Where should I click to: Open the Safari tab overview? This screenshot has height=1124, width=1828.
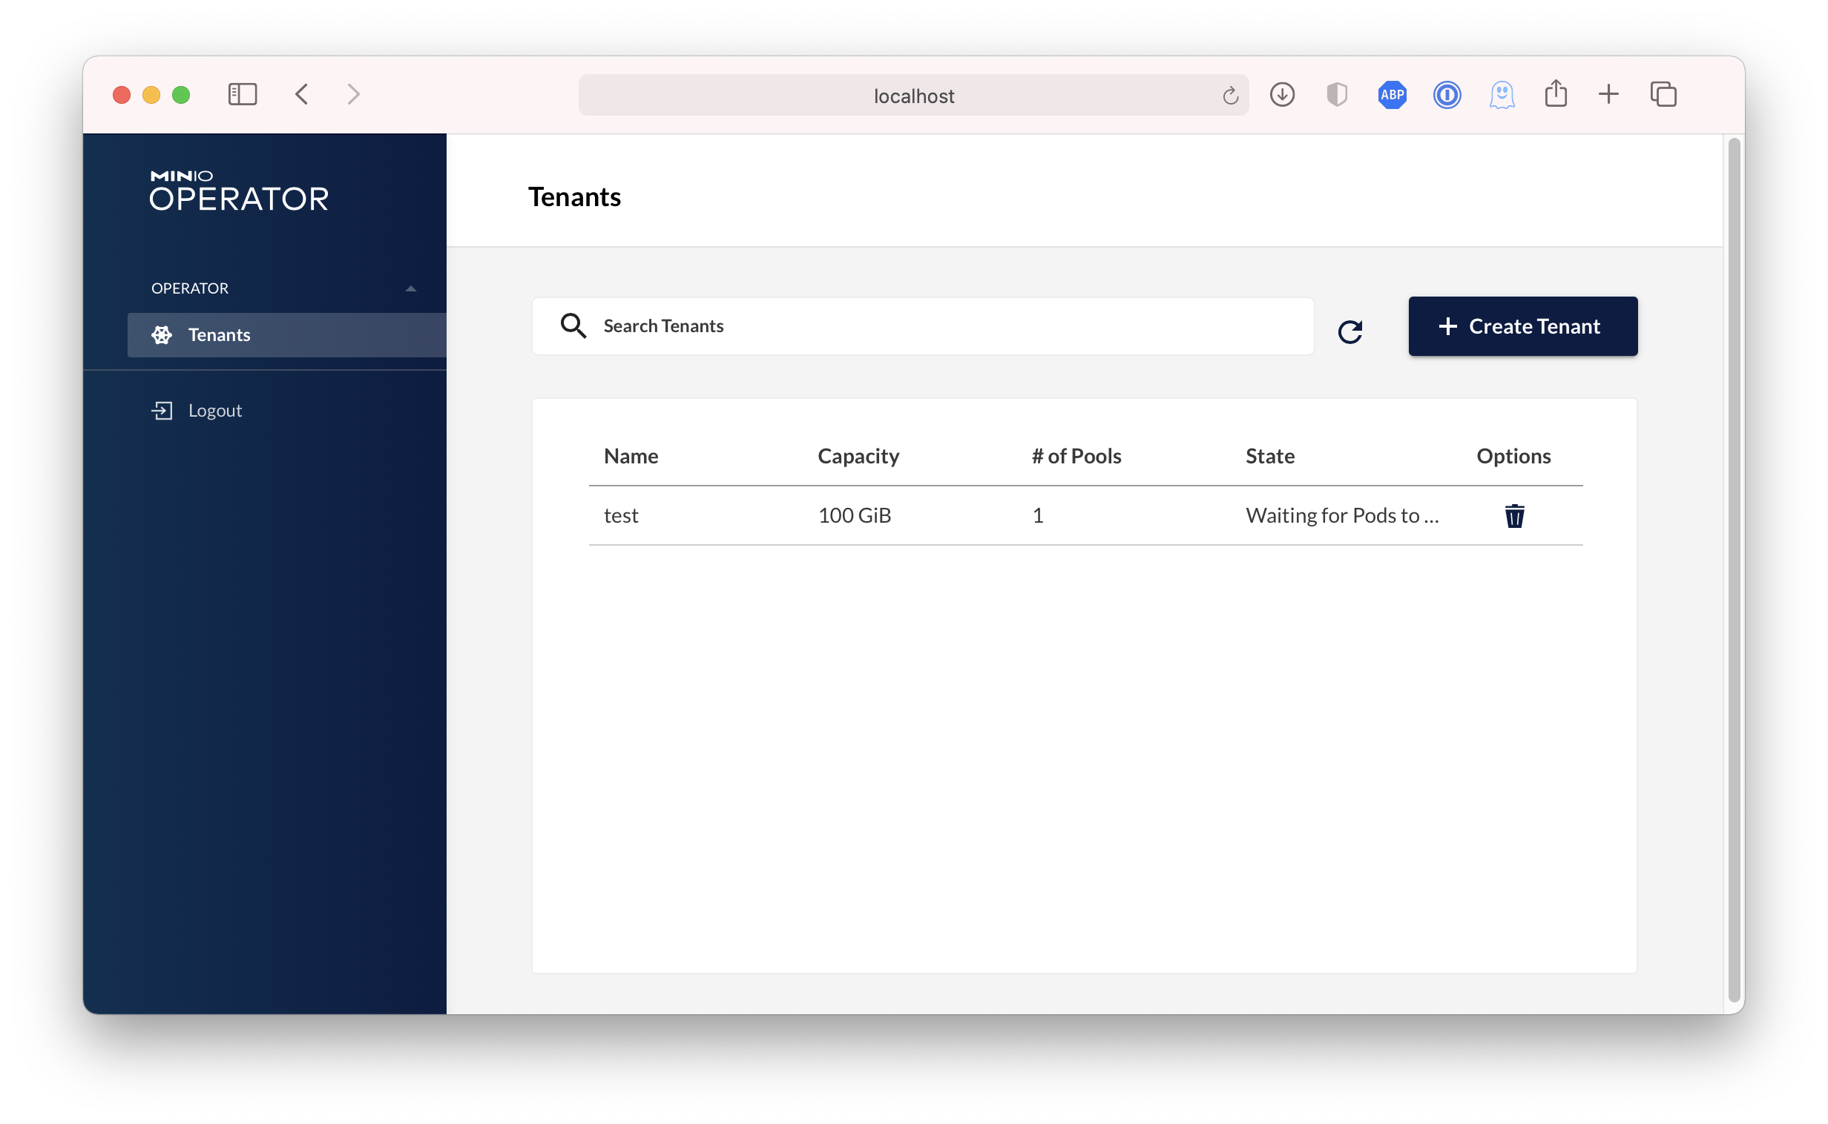1663,94
